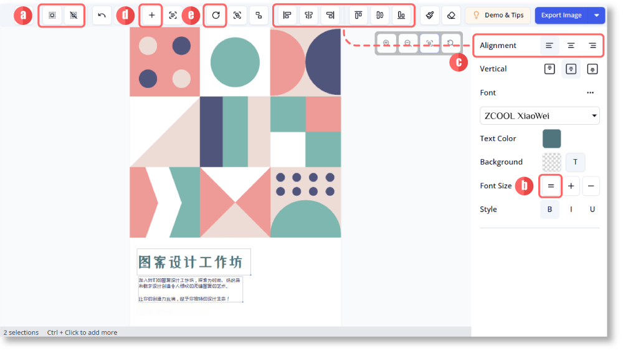The image size is (623, 353).
Task: Select the paint brush tool
Action: 430,16
